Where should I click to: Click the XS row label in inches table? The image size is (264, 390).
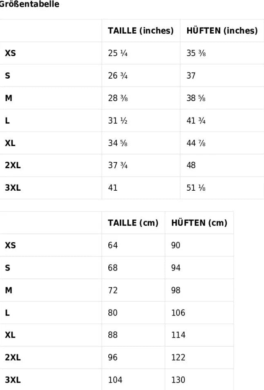[10, 53]
